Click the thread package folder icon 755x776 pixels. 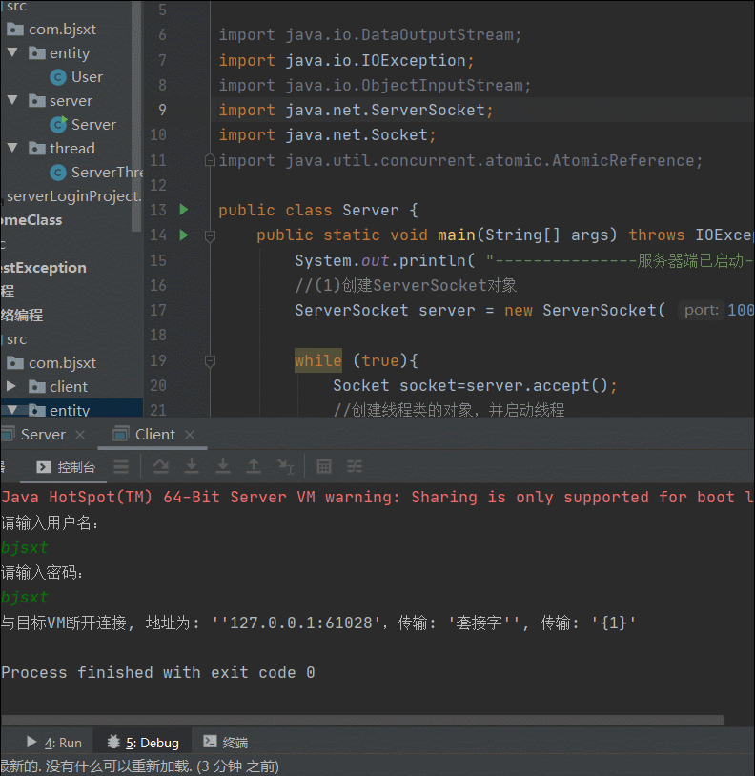[x=36, y=148]
